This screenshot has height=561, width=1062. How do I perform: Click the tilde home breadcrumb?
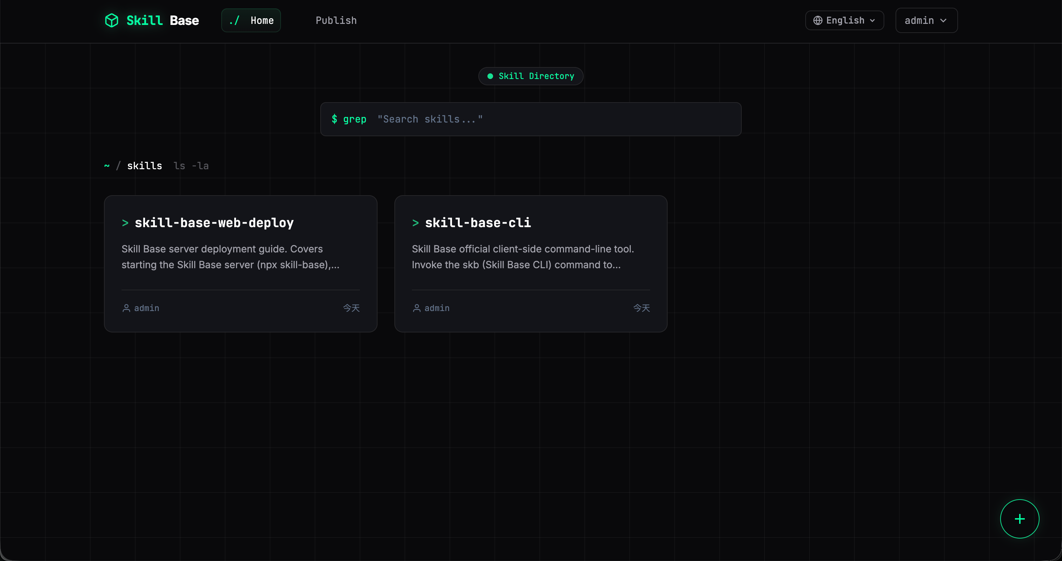click(x=107, y=166)
